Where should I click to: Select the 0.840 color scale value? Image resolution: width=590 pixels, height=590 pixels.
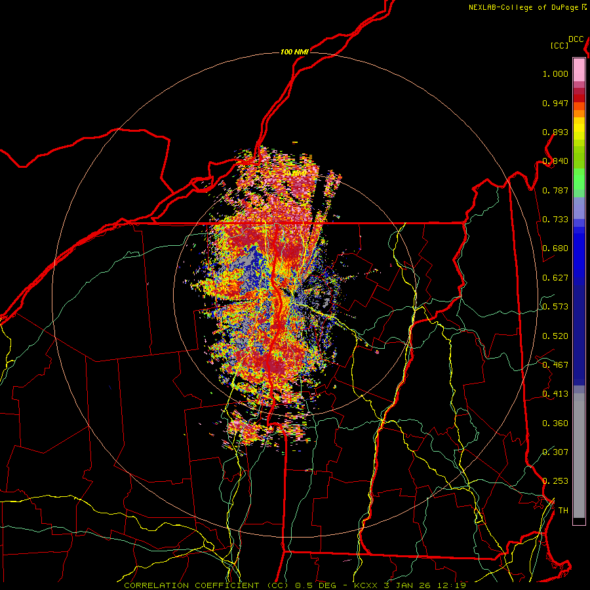(555, 161)
